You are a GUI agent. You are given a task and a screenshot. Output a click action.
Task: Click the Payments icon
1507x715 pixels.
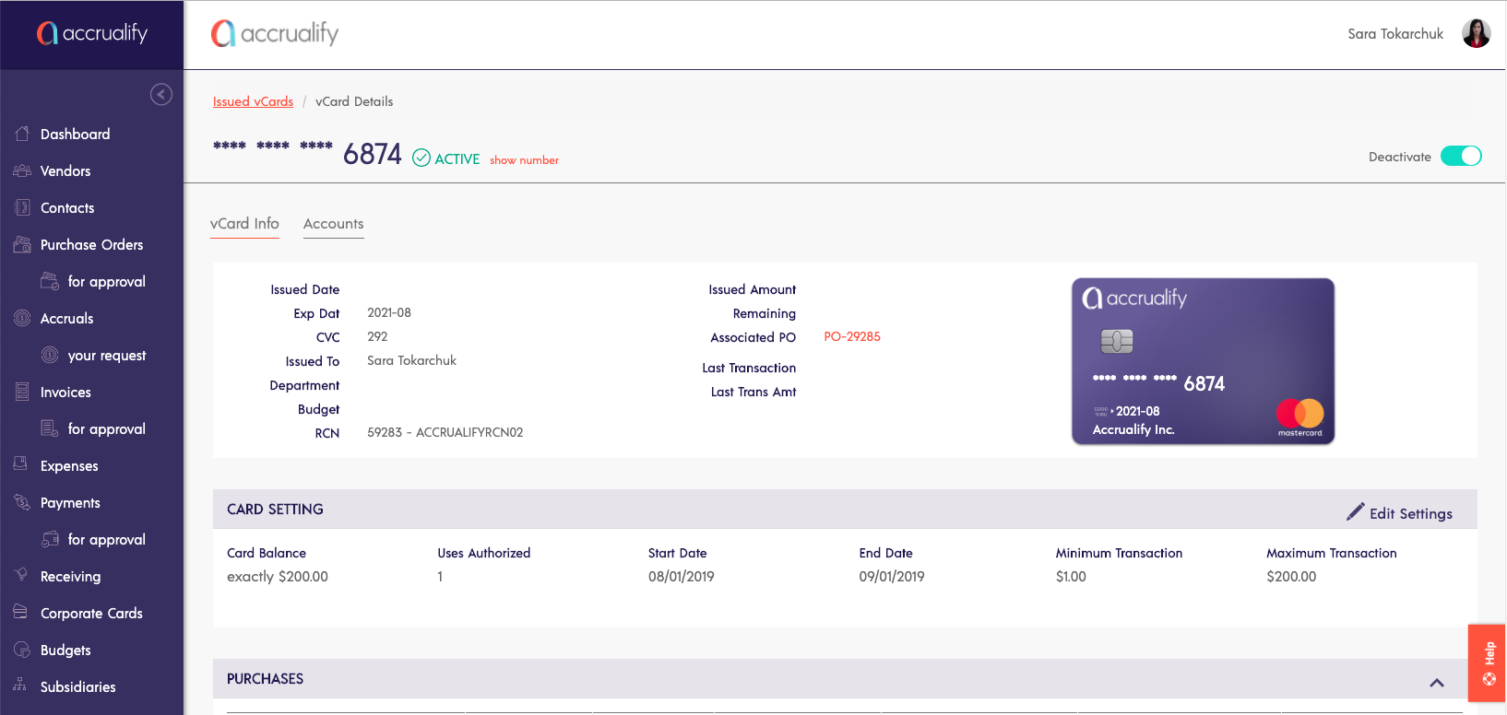[x=22, y=502]
